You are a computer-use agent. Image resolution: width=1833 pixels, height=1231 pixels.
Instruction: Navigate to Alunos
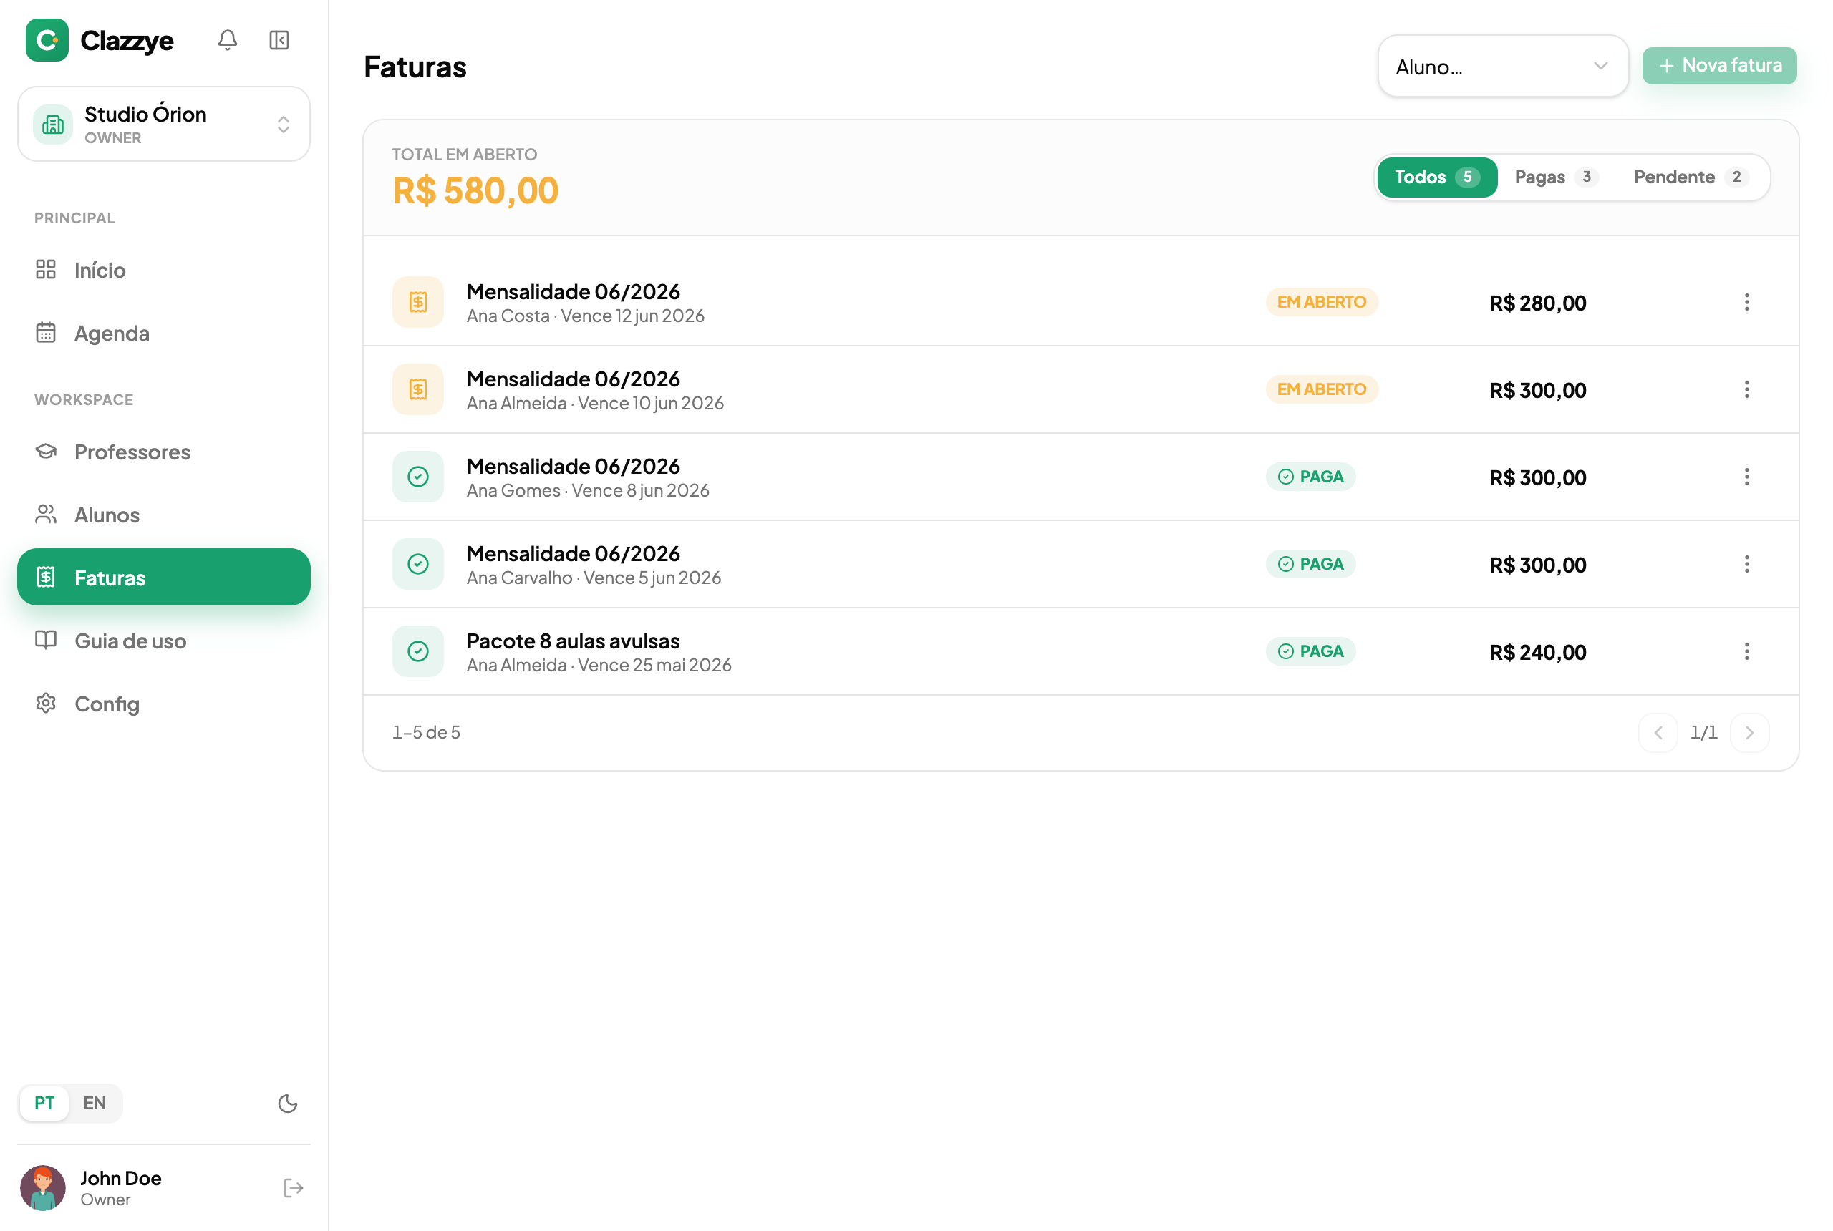pyautogui.click(x=164, y=514)
